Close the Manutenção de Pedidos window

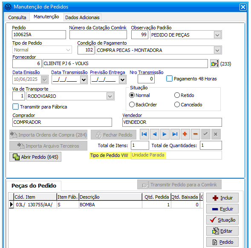[x=243, y=7]
